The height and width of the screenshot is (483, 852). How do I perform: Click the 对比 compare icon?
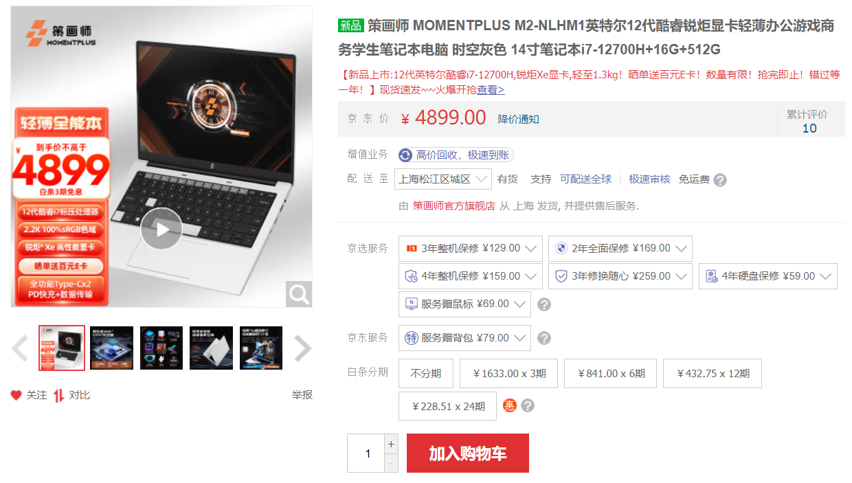[58, 395]
